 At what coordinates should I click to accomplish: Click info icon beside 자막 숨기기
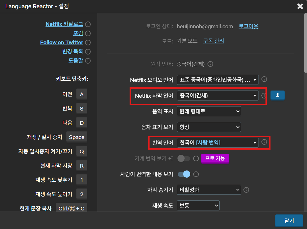246,190
